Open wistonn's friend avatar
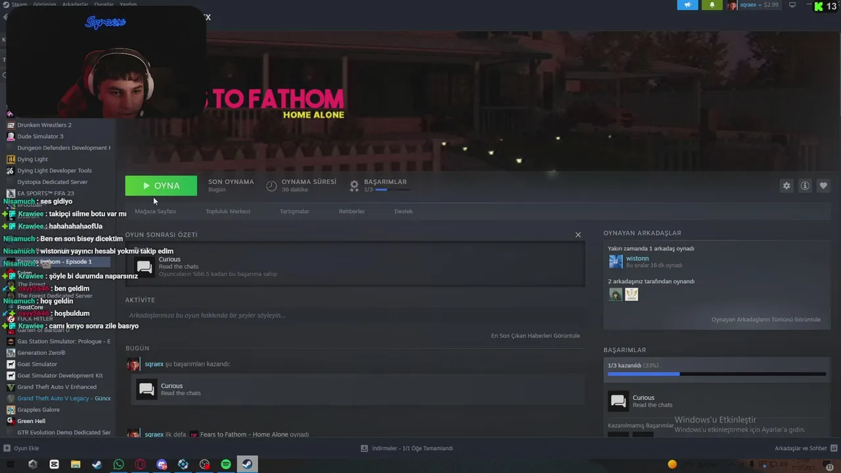This screenshot has height=473, width=841. tap(616, 261)
